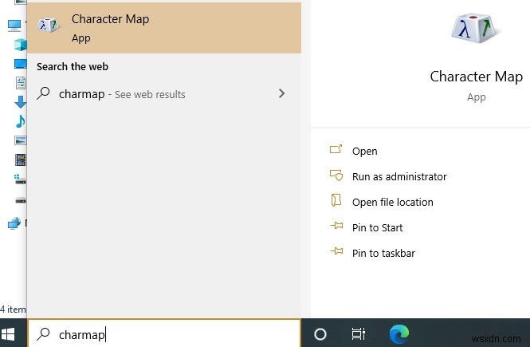Pin Character Map to Start
Image resolution: width=530 pixels, height=347 pixels.
[x=377, y=227]
